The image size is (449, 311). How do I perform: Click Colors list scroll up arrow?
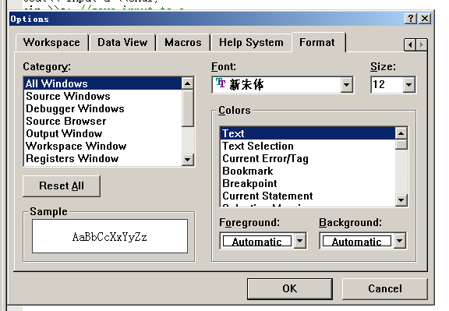click(x=401, y=133)
